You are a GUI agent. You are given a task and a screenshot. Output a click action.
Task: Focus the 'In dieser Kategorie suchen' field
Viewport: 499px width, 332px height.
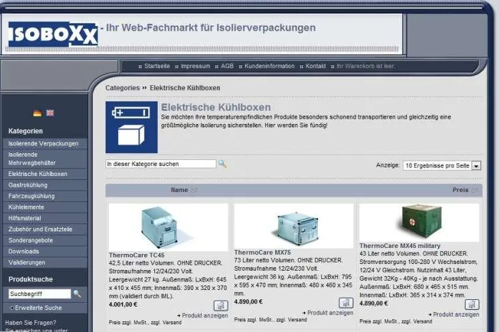[161, 164]
